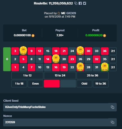The width and height of the screenshot is (122, 129).
Task: Choose the 13 to 24 dozen bet
Action: point(60,75)
